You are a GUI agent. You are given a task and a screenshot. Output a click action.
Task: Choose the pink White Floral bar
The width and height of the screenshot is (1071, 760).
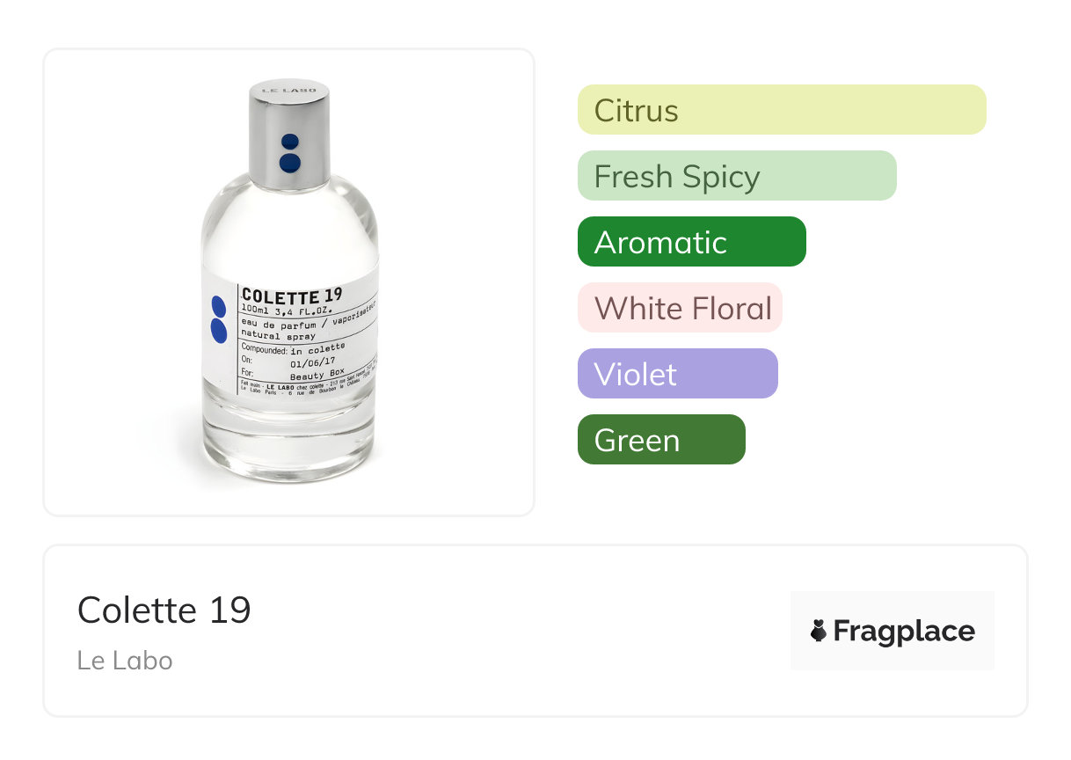[x=680, y=308]
